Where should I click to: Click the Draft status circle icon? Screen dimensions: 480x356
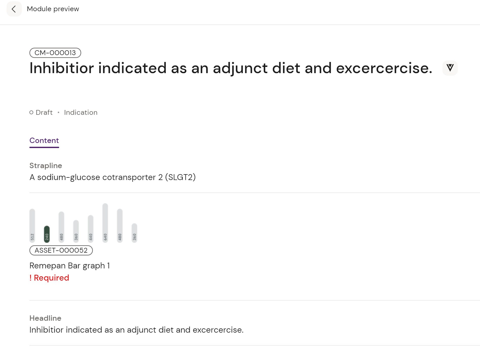tap(31, 112)
